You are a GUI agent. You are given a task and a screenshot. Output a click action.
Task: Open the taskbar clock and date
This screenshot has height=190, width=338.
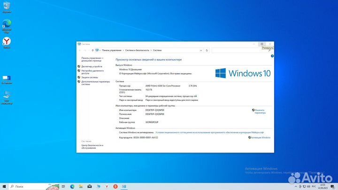(323, 187)
